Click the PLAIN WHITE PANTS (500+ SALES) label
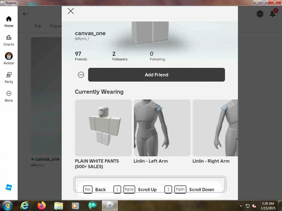 click(97, 164)
